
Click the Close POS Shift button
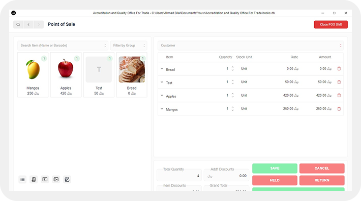coord(331,24)
